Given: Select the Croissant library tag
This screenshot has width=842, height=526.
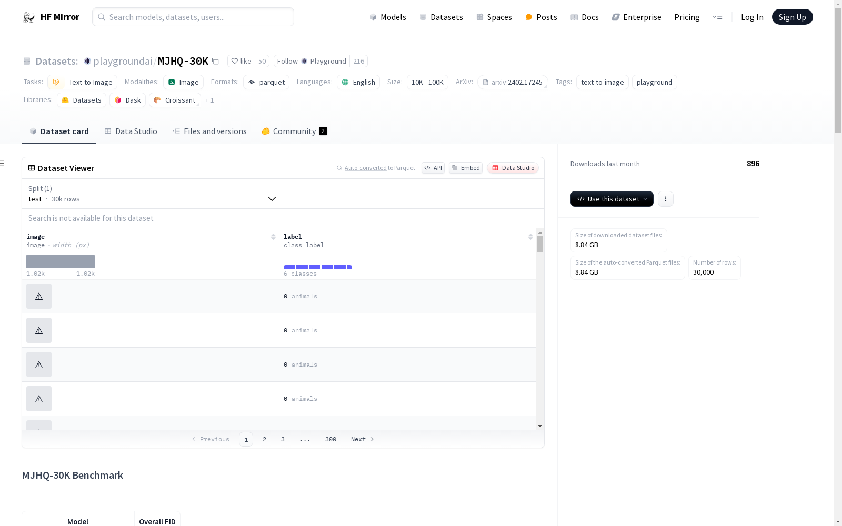Looking at the screenshot, I should pos(175,100).
